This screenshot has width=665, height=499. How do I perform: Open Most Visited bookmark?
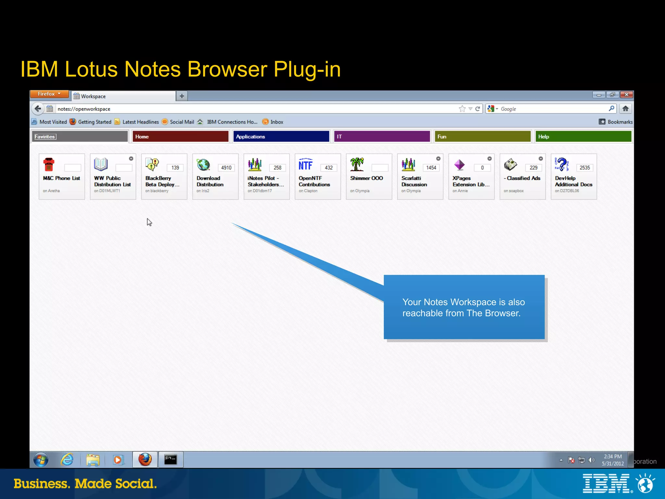click(x=49, y=122)
